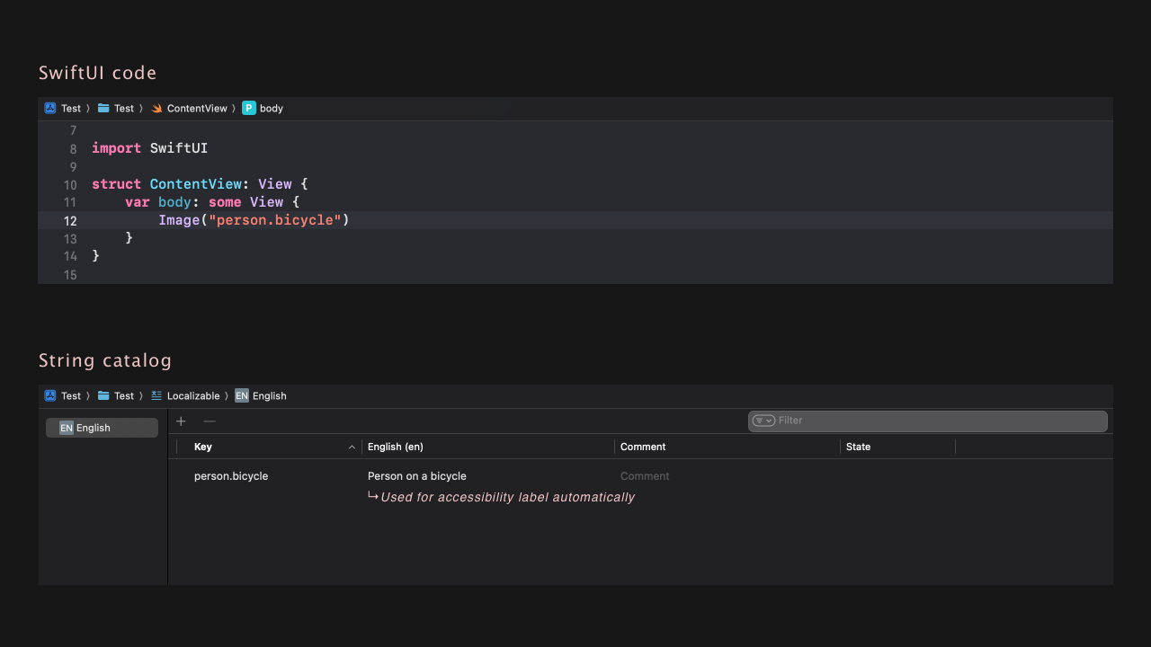Click the empty Comment cell for person.bicycle

645,476
